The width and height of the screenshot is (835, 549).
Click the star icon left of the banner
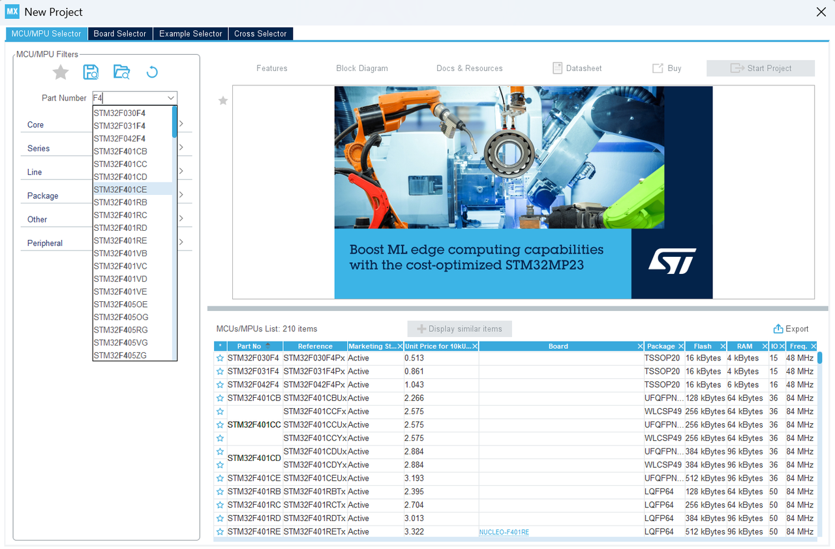pos(223,100)
